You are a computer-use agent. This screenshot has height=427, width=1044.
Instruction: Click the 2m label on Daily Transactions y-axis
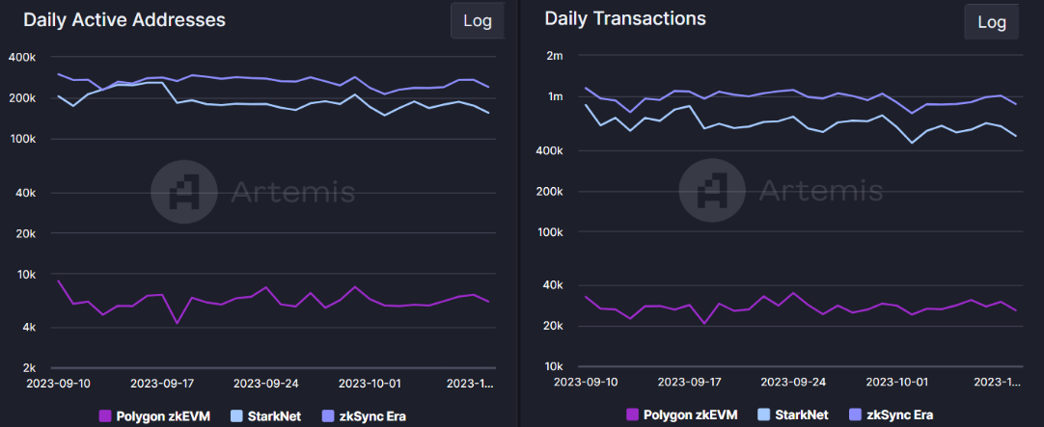tap(554, 55)
